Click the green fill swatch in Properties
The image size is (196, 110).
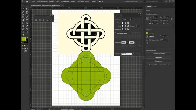147,33
